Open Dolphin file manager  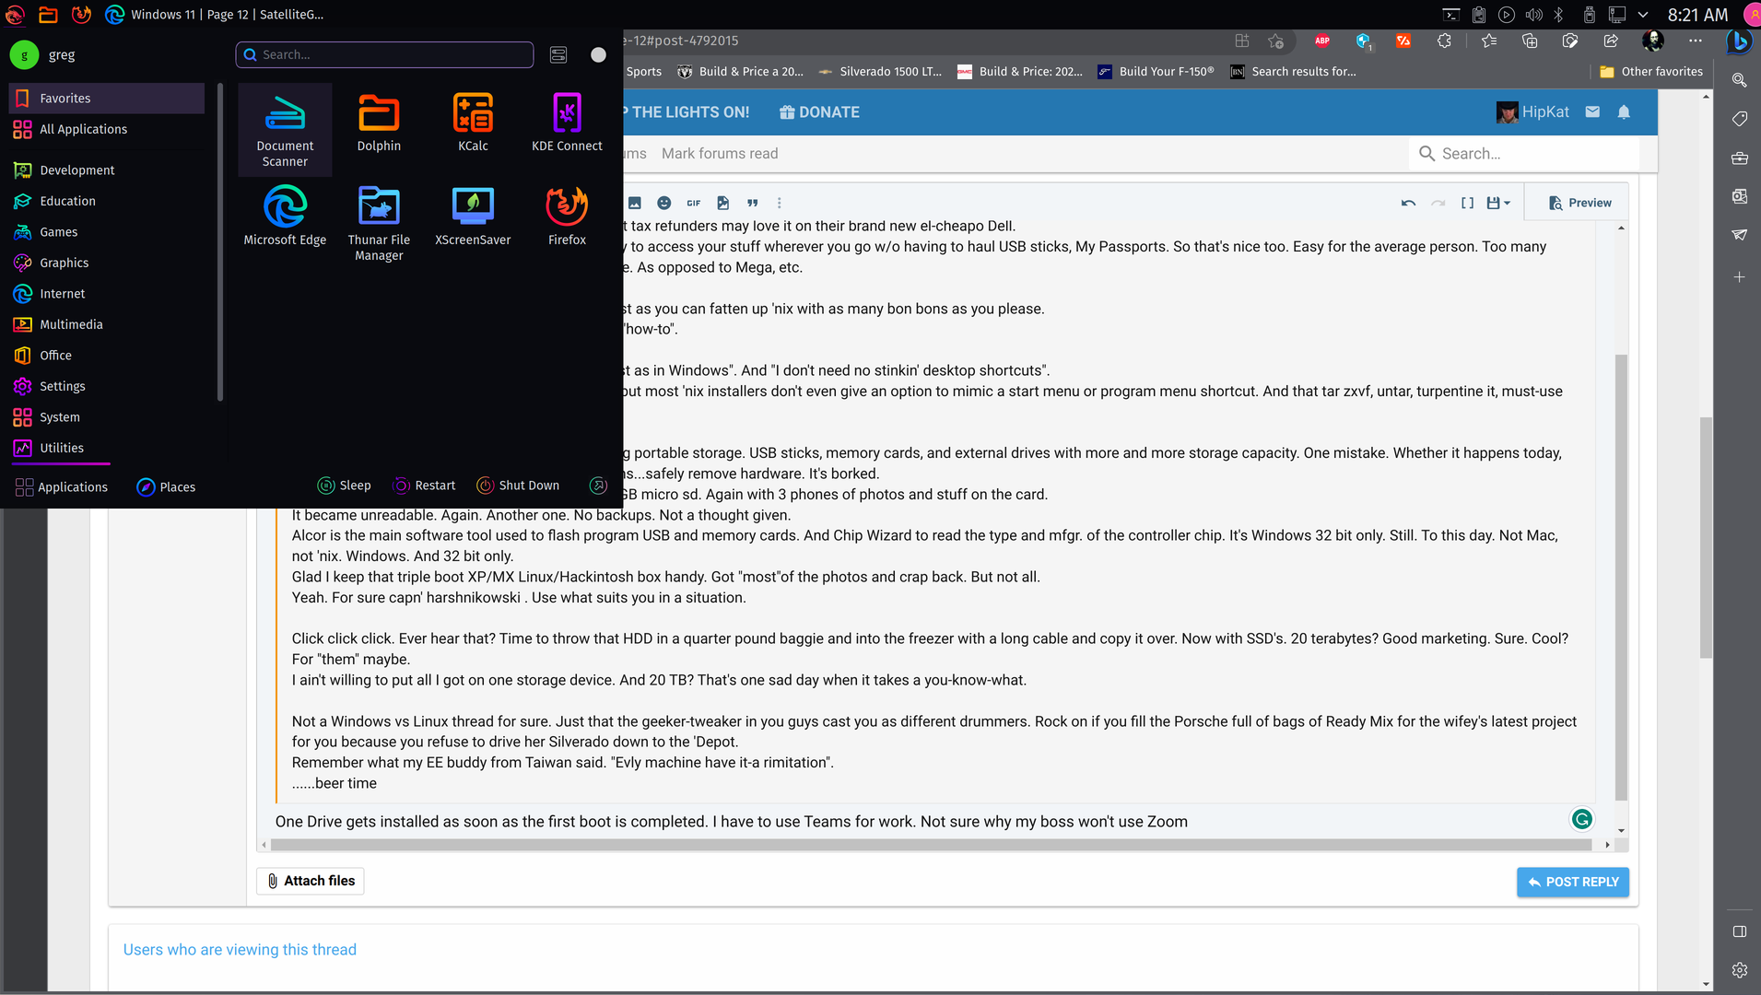pos(379,123)
